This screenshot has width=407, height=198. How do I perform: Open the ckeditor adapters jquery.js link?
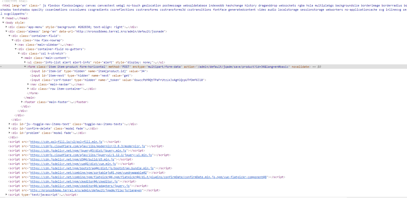click(80, 186)
